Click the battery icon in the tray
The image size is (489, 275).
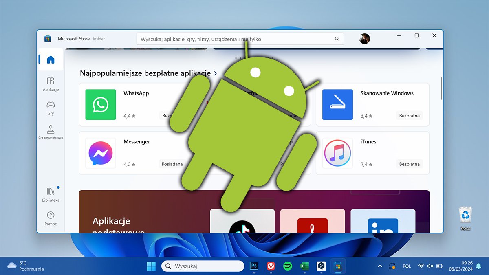[x=439, y=266]
